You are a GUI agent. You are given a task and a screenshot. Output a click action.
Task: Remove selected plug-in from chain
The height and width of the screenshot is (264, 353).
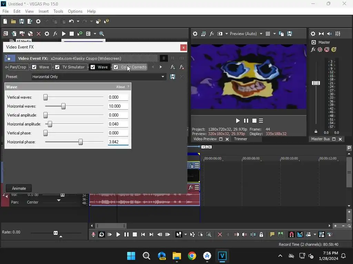coord(181,67)
